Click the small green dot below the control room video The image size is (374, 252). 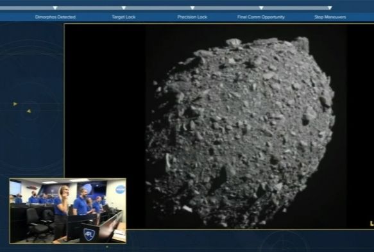[x=107, y=247]
